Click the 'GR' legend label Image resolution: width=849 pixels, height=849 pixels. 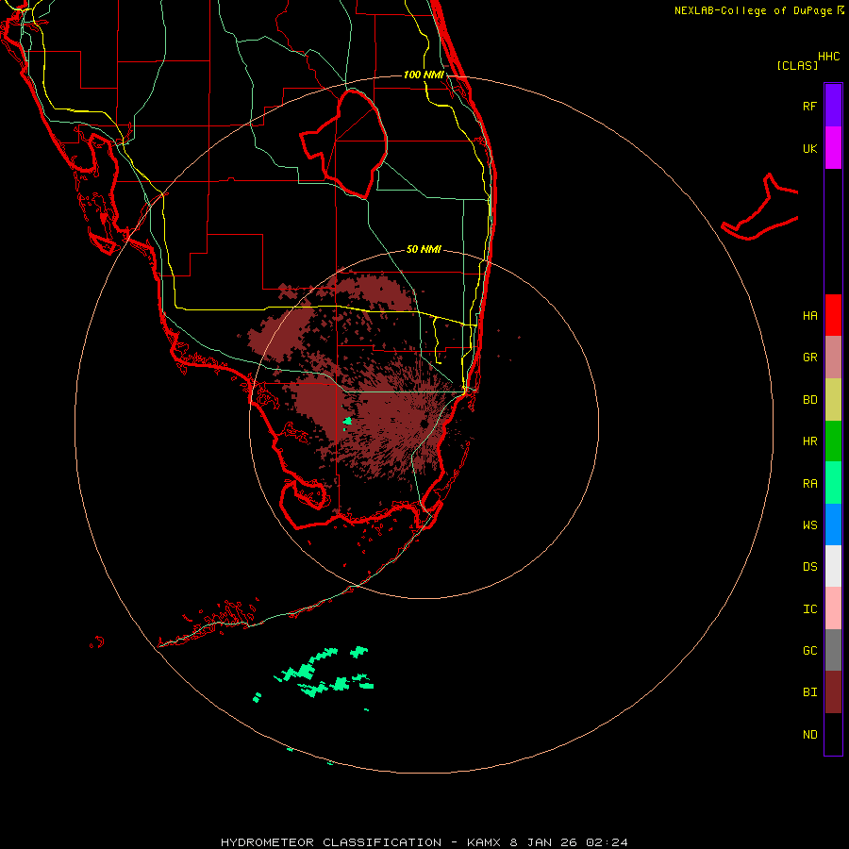809,358
